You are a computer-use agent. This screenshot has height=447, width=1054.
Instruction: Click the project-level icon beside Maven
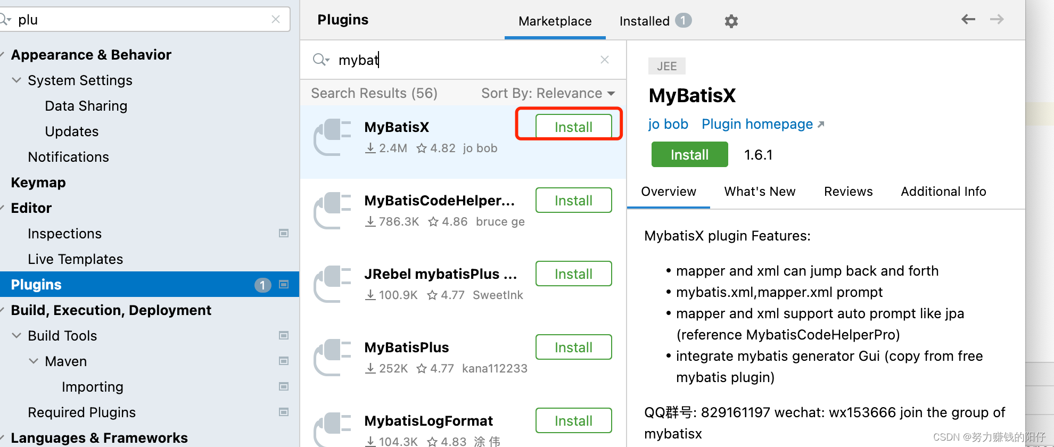(284, 361)
